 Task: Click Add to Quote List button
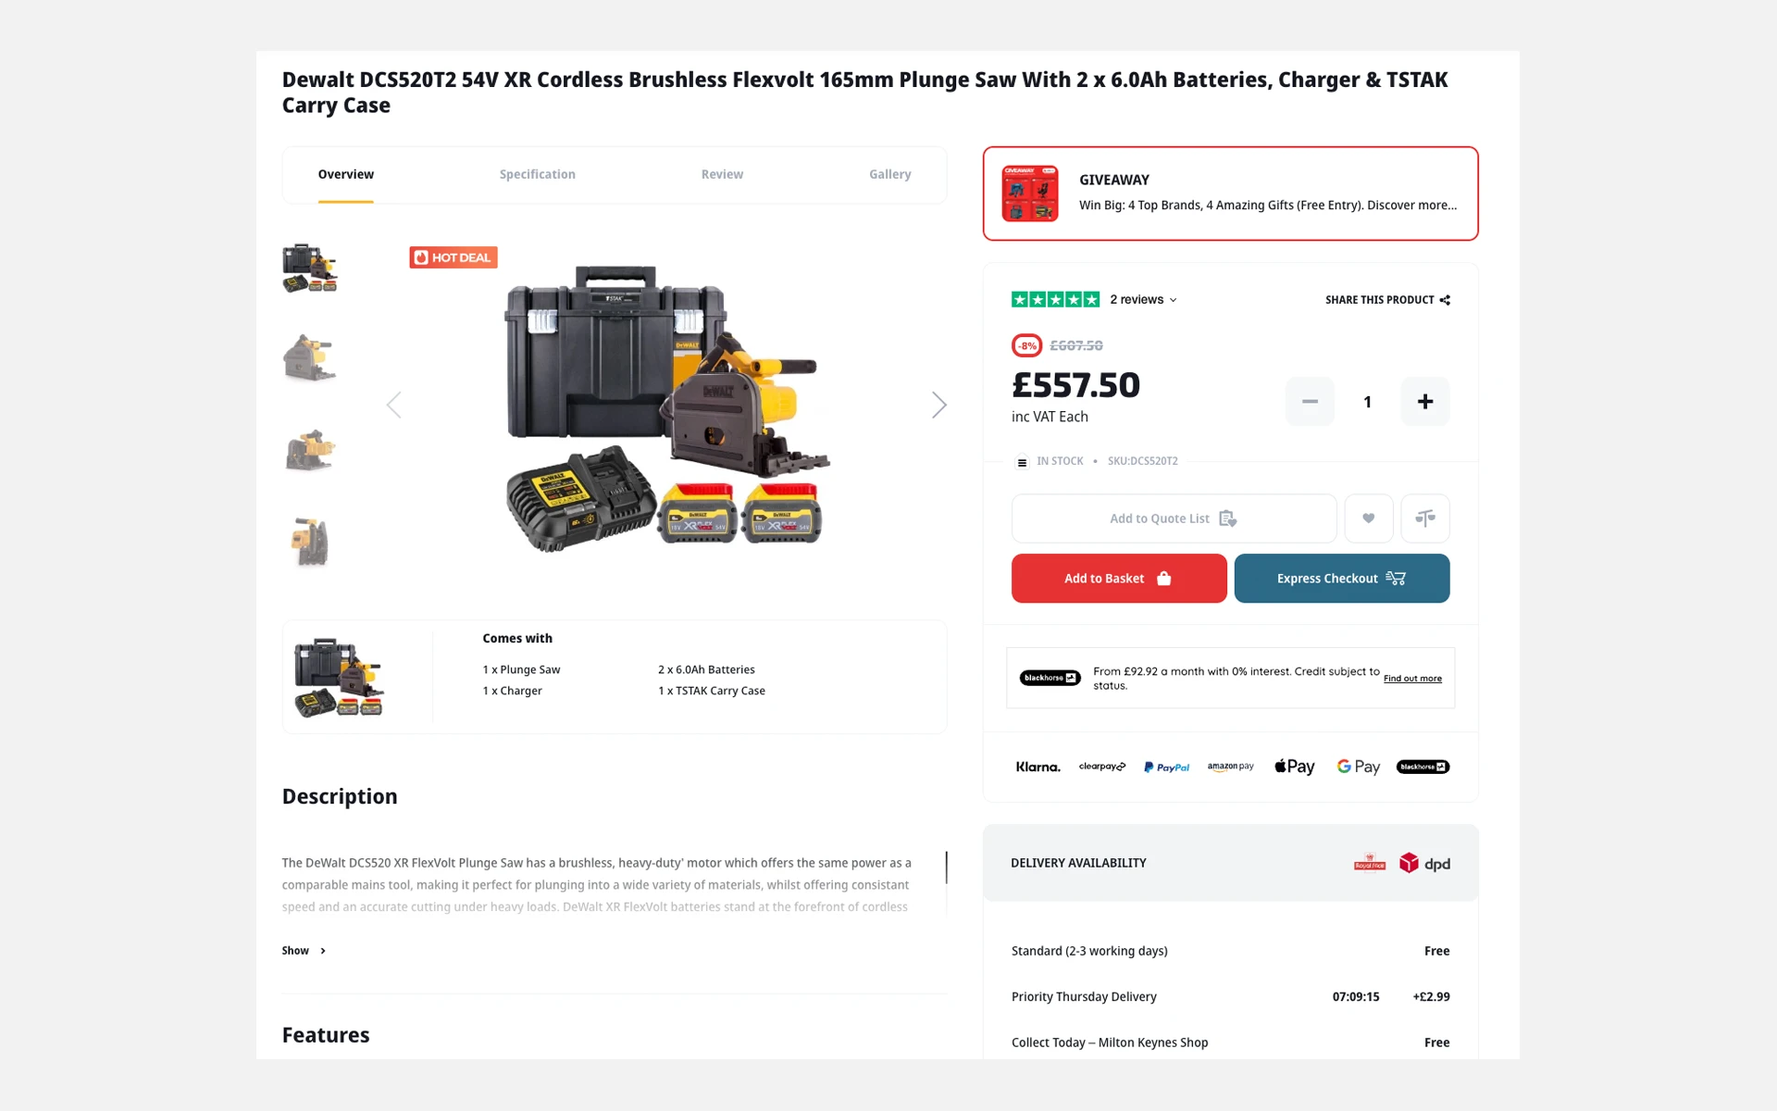[x=1174, y=518]
